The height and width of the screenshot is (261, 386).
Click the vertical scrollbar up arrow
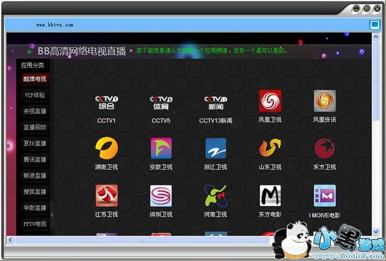tap(376, 37)
